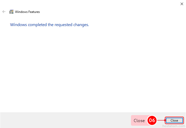Click the back arrow in the header
186x128 pixels.
click(4, 12)
